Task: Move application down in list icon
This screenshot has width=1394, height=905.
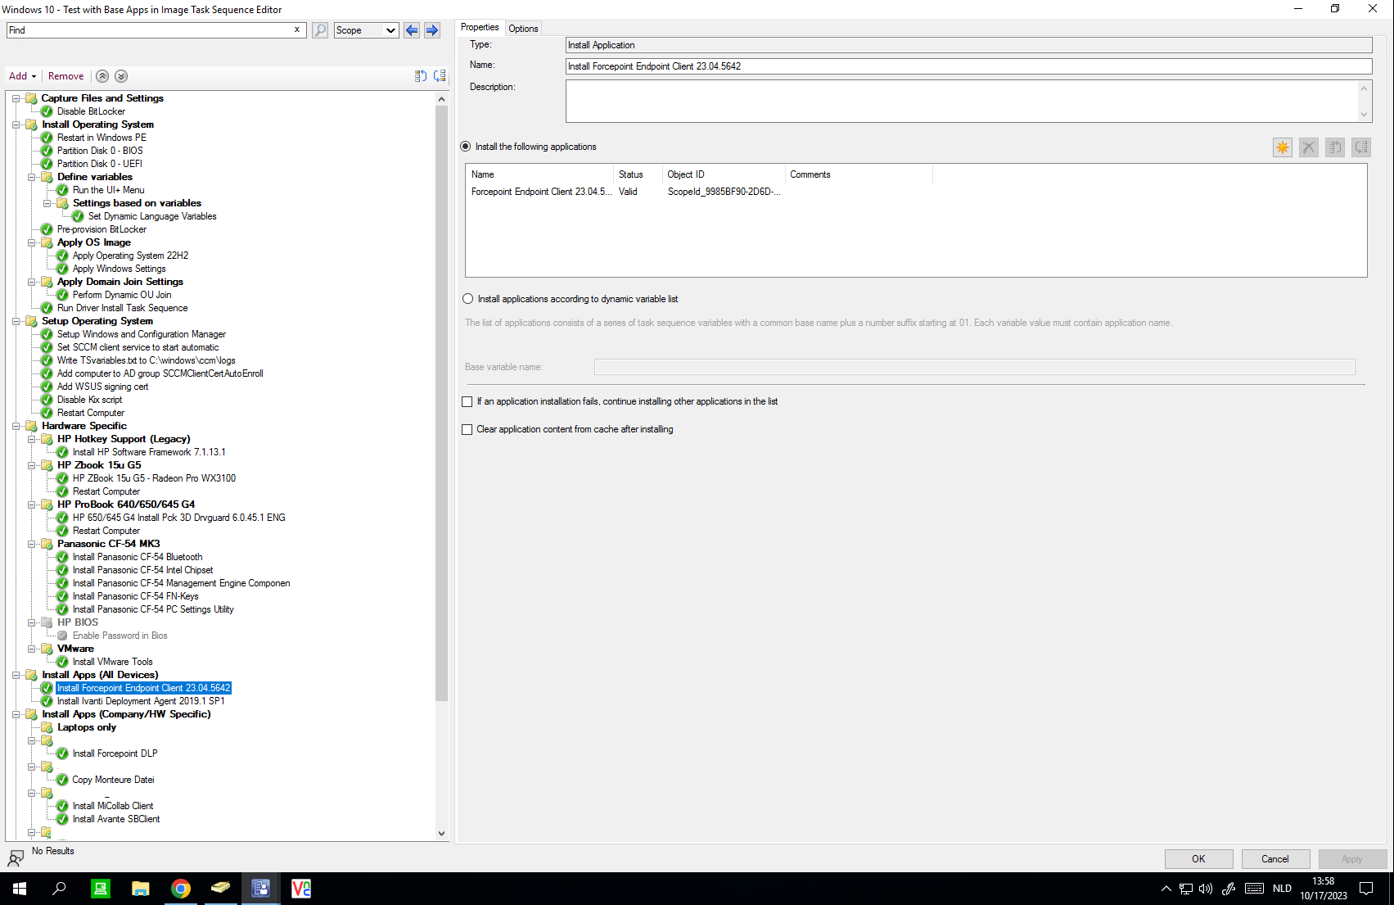Action: click(1361, 147)
